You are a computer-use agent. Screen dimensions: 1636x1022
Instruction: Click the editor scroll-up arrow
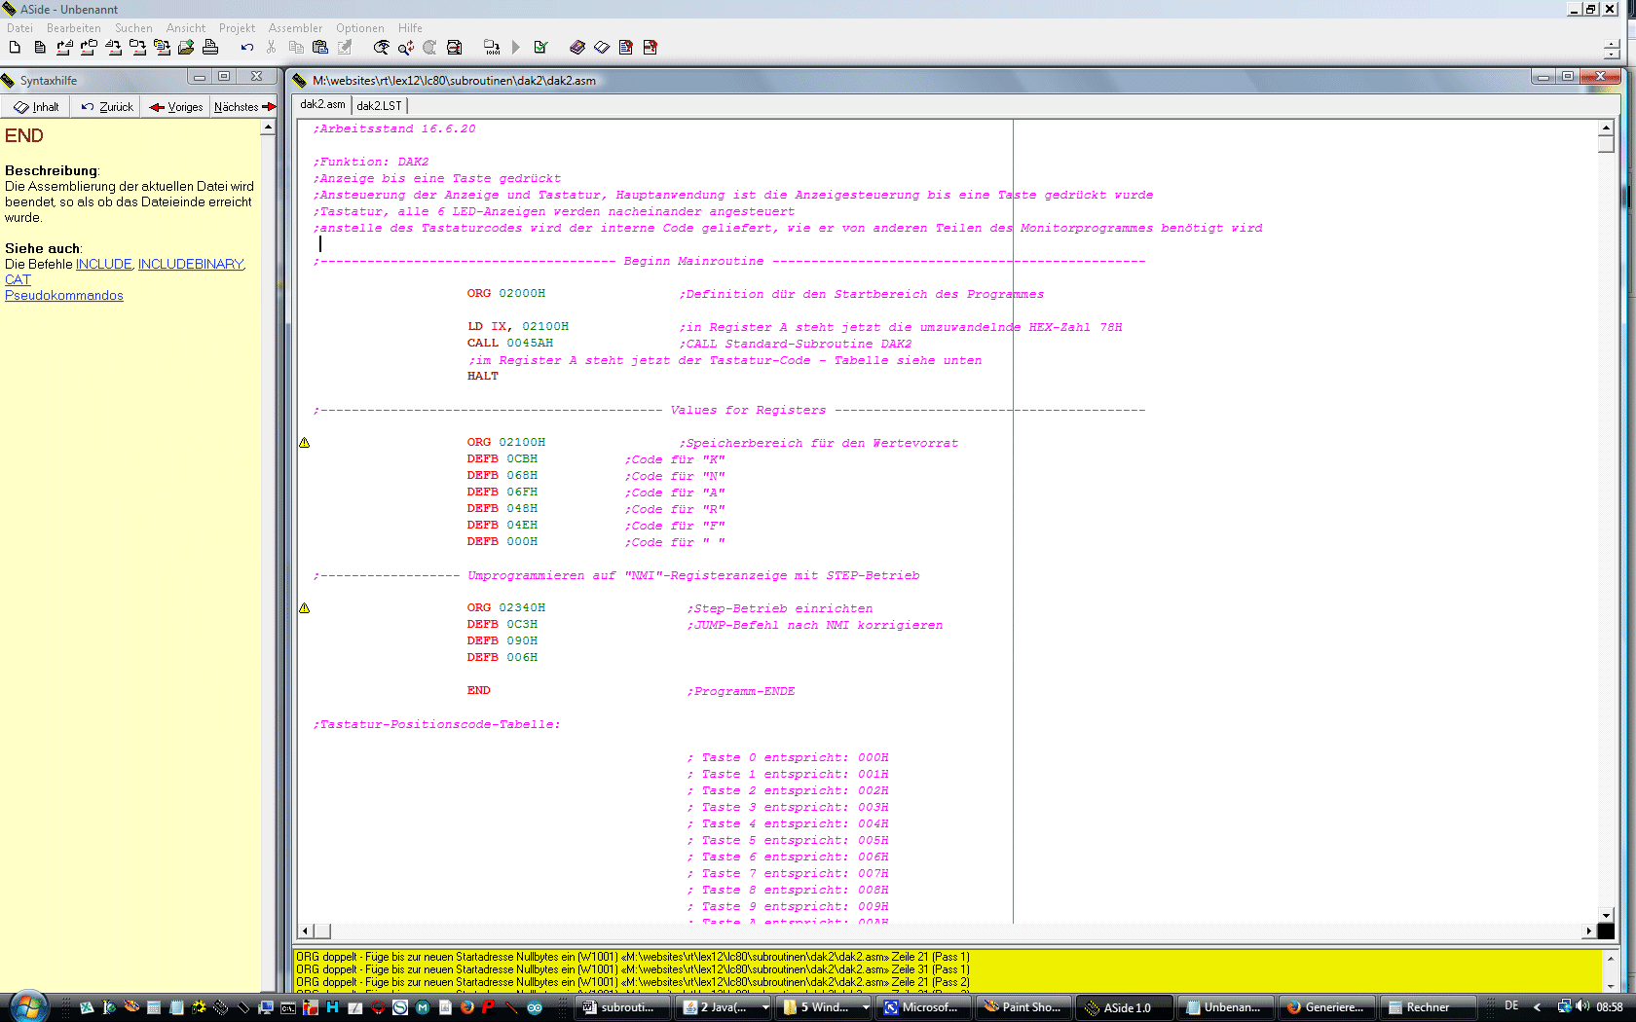[1606, 128]
